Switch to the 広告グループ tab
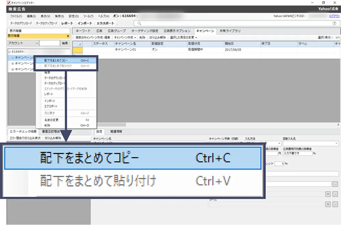Screen dimensions: 341x225 117,31
